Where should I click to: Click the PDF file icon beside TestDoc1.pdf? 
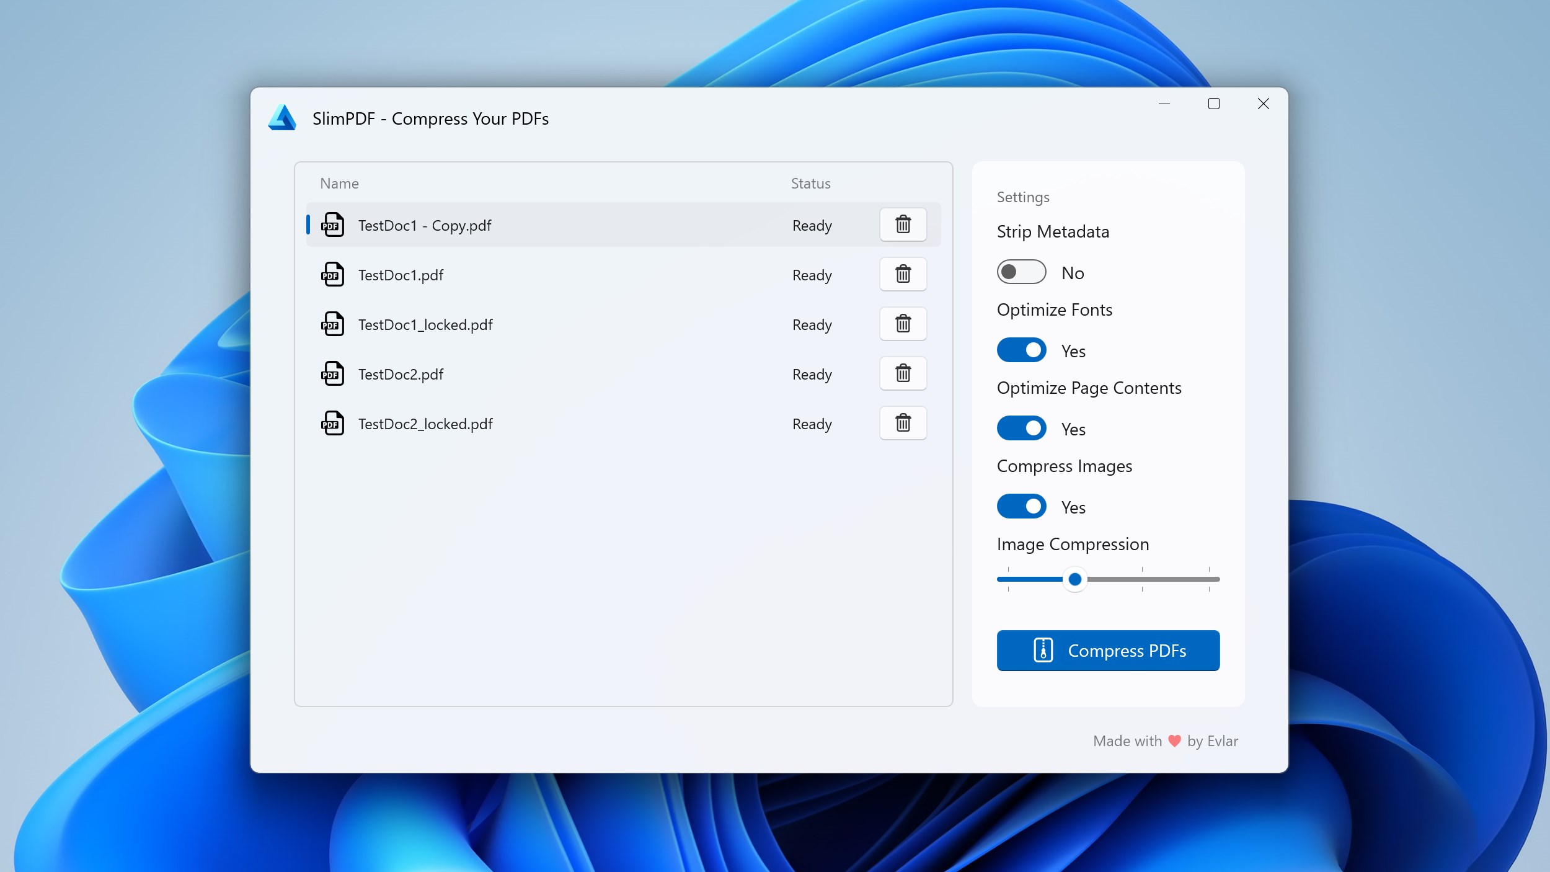coord(332,275)
